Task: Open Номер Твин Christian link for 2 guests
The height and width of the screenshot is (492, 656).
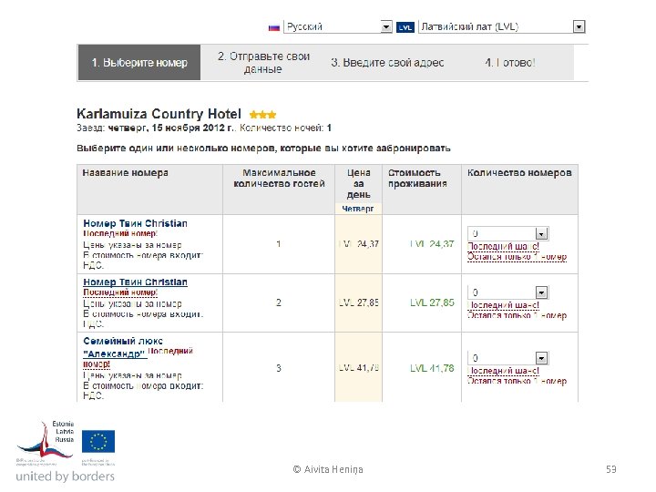Action: 135,282
